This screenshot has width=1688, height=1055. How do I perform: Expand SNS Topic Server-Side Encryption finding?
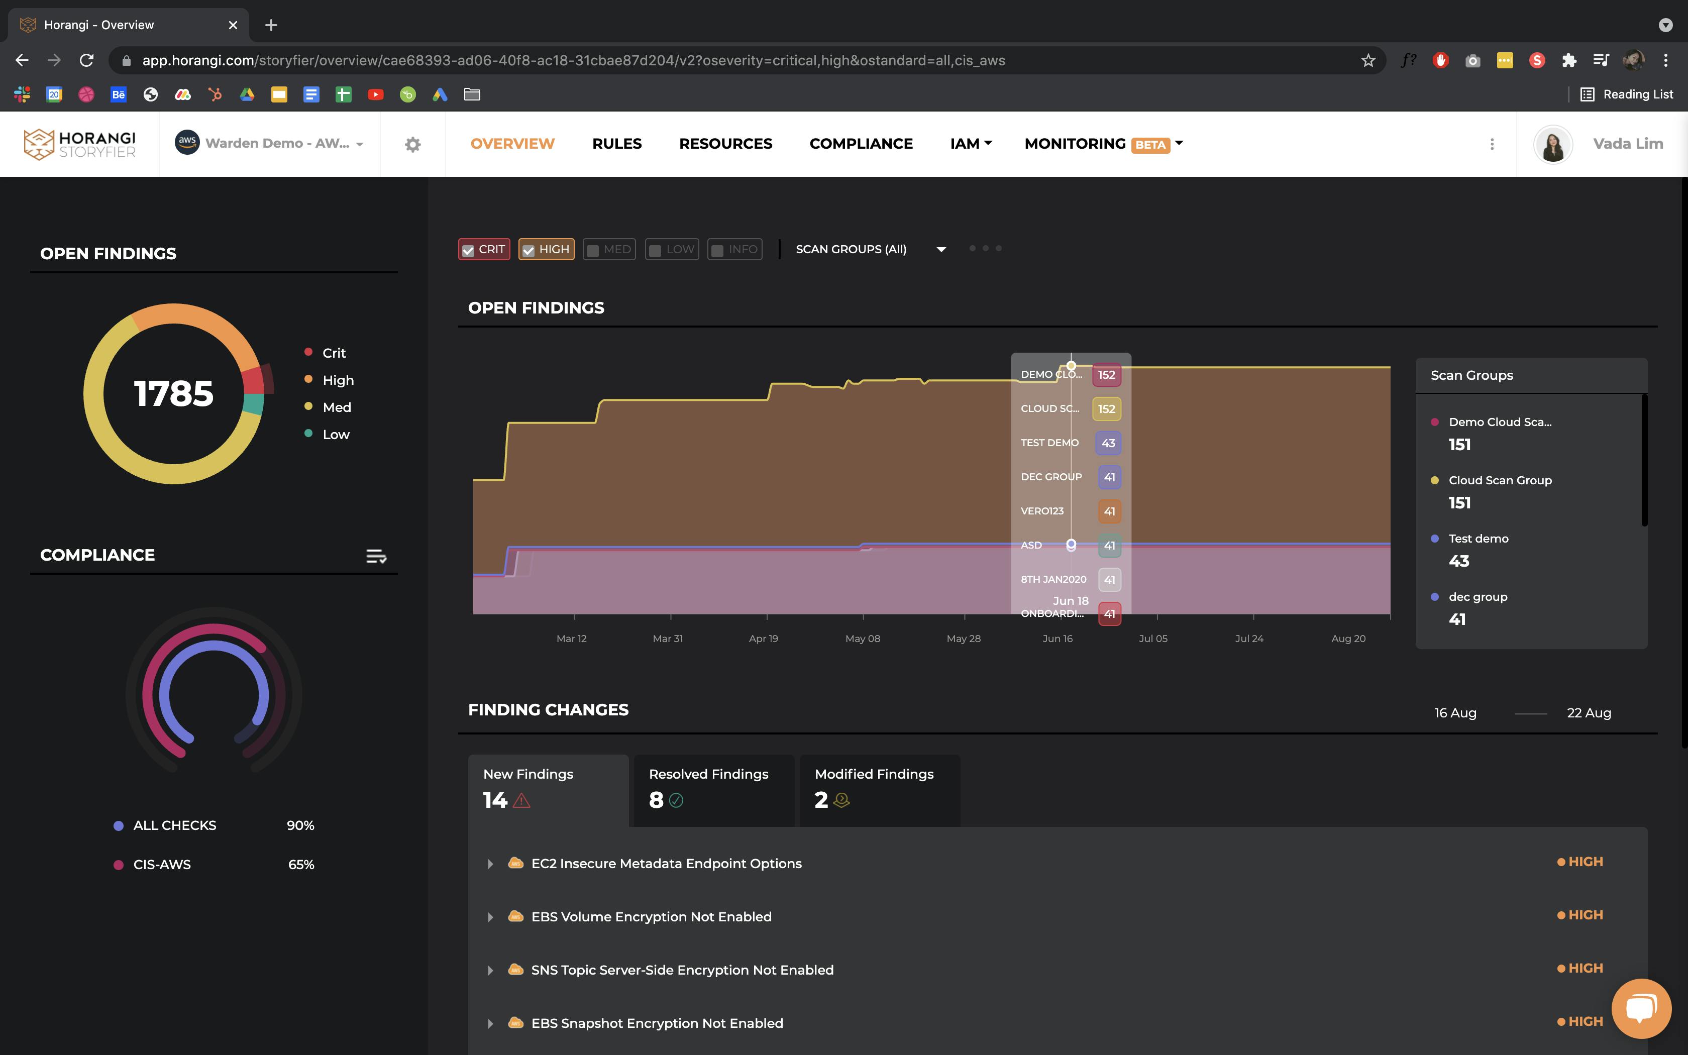point(490,971)
